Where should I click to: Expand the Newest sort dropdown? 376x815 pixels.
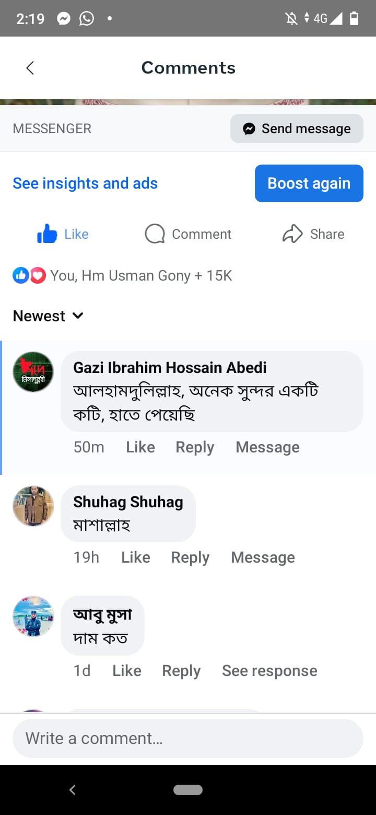[x=48, y=316]
